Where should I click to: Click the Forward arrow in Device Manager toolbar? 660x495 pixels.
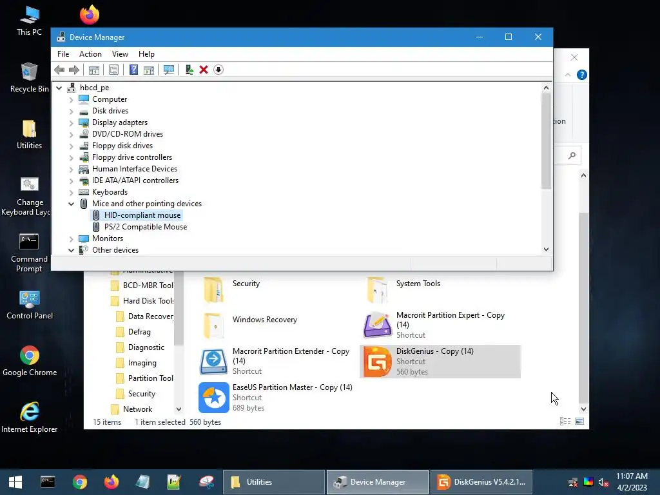click(74, 70)
